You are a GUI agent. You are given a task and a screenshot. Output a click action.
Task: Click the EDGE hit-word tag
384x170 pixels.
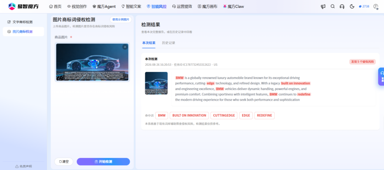pos(246,115)
